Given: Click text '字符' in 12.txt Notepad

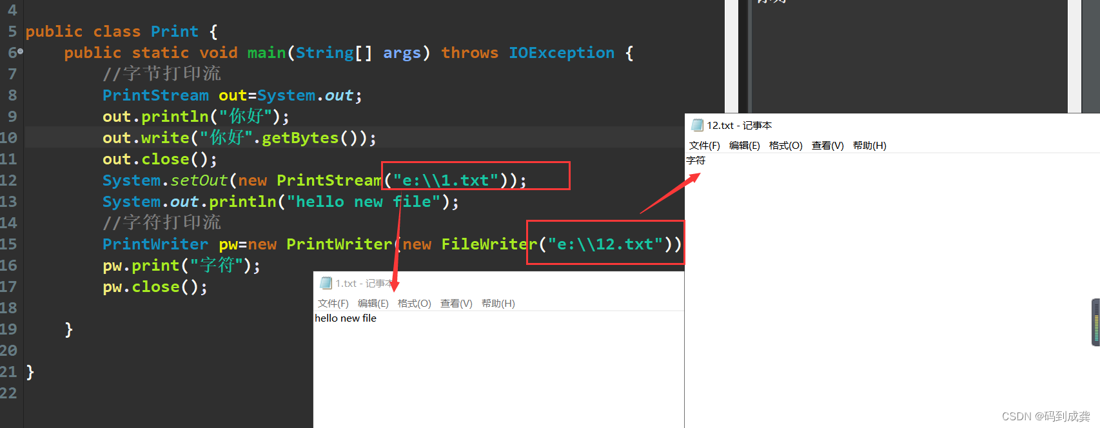Looking at the screenshot, I should coord(696,160).
